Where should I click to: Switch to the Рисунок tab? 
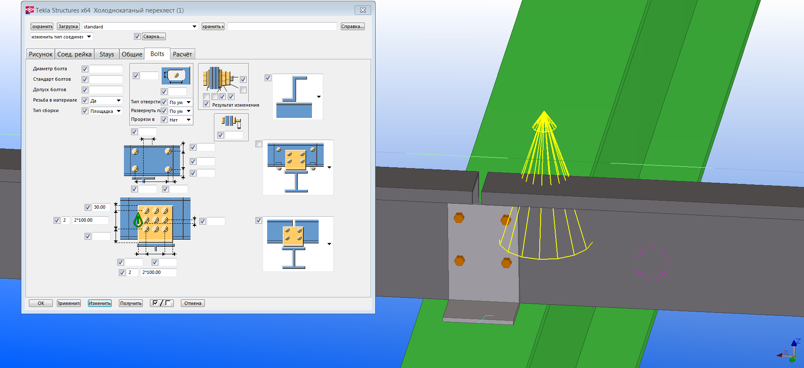tap(41, 54)
